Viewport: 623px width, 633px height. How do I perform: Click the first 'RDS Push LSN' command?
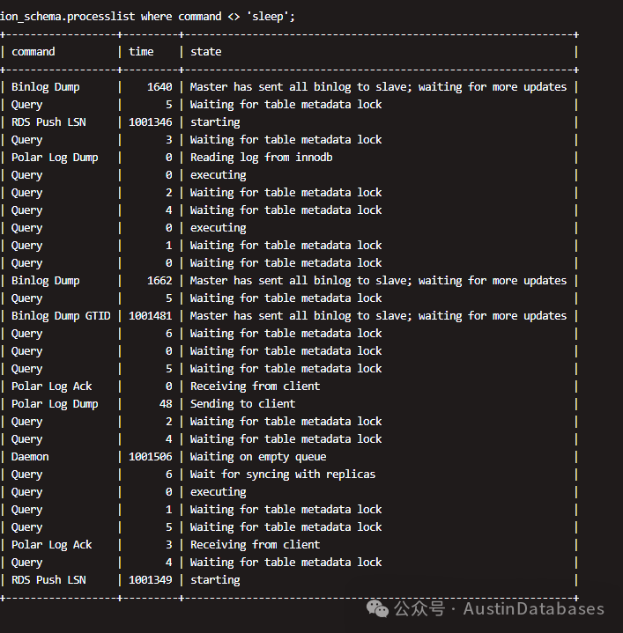point(48,121)
